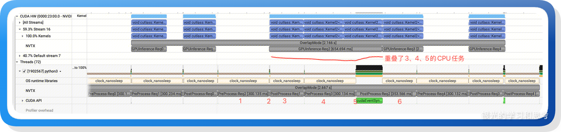
Task: Select the PreProcess-Req3 [300.134 ms] range
Action: 330,94
